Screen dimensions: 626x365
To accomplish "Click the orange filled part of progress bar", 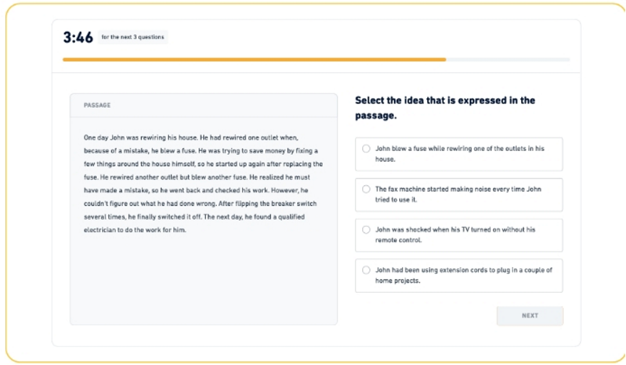I will click(x=253, y=59).
